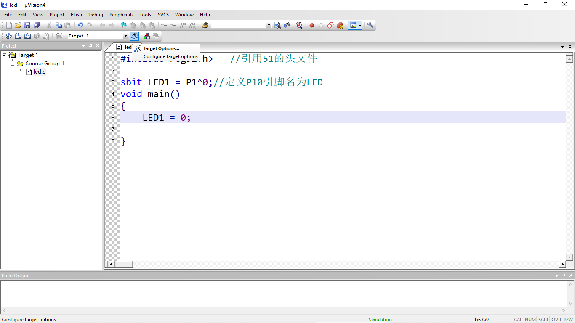575x323 pixels.
Task: Open Target Options magic wand icon
Action: (134, 36)
